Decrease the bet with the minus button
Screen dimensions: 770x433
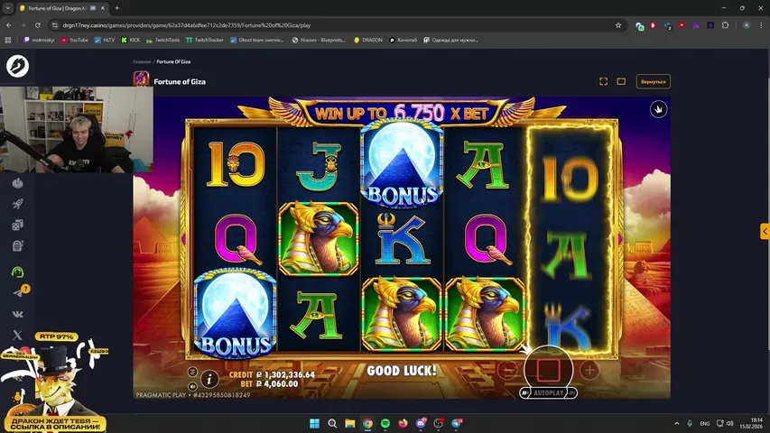(508, 370)
